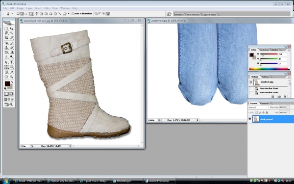
Task: Select the Move tool
Action: [x=12, y=29]
